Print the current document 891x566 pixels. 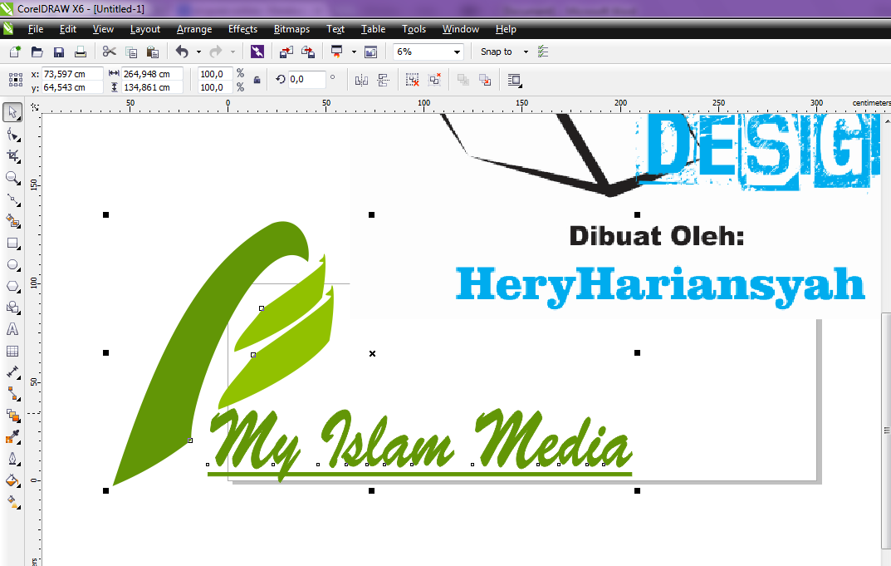(81, 51)
